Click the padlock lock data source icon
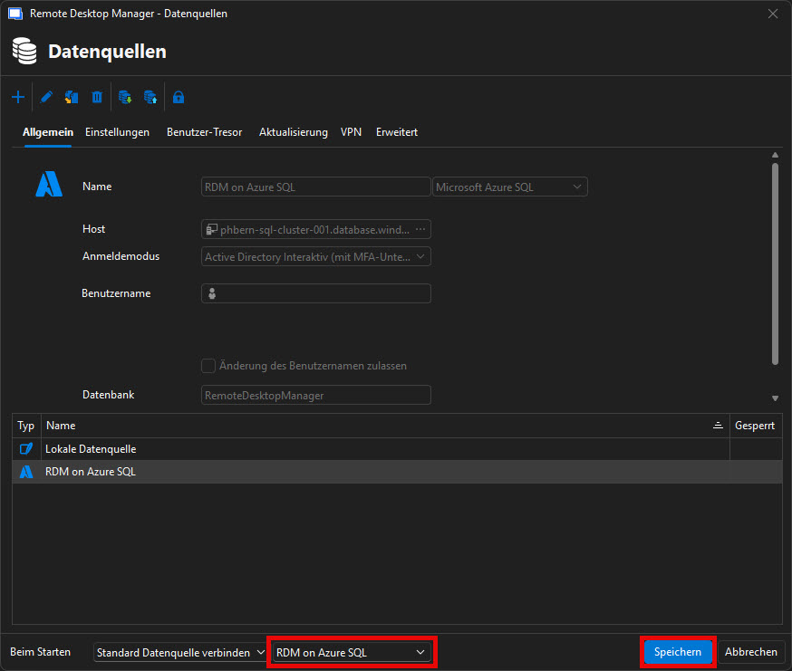The height and width of the screenshot is (671, 792). point(179,97)
